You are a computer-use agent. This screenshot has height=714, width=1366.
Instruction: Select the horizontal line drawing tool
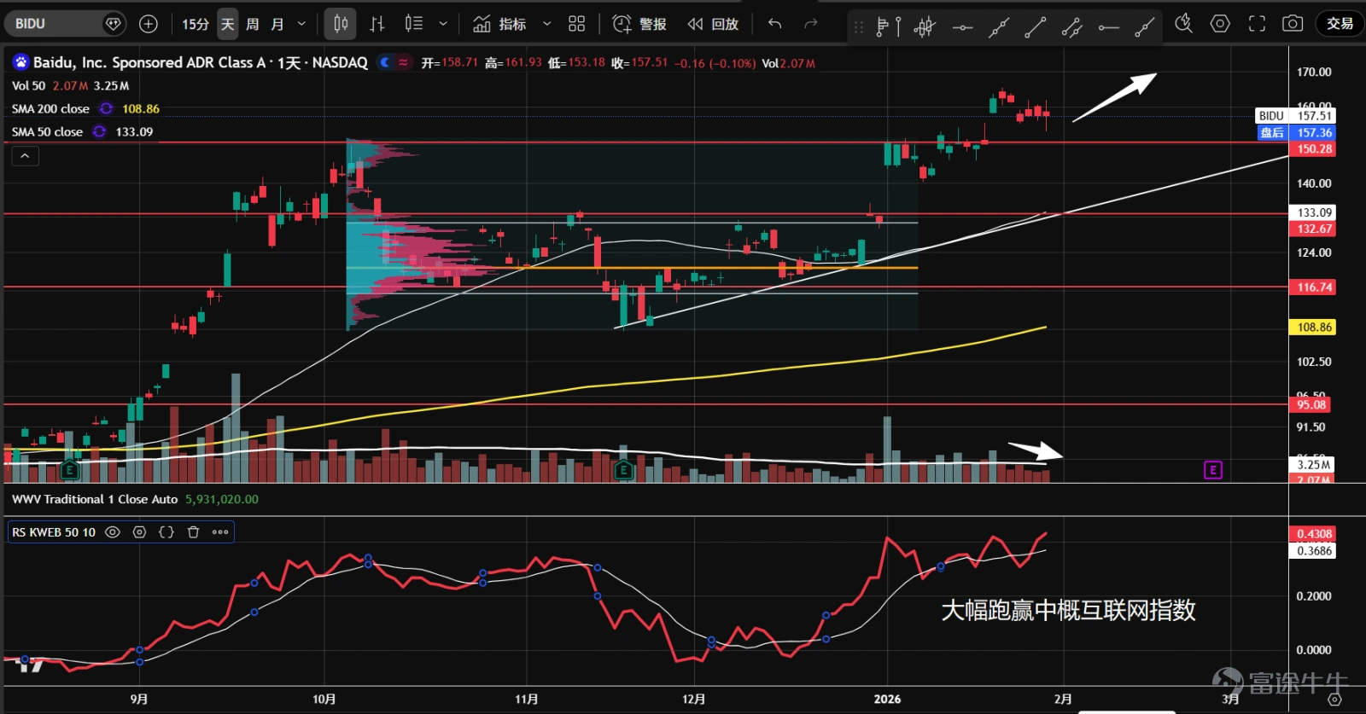tap(962, 27)
